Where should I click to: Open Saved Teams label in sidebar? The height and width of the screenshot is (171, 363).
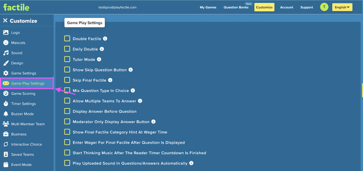[x=23, y=155]
